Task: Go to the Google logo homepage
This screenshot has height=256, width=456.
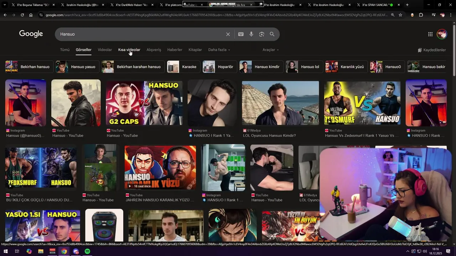Action: [31, 34]
